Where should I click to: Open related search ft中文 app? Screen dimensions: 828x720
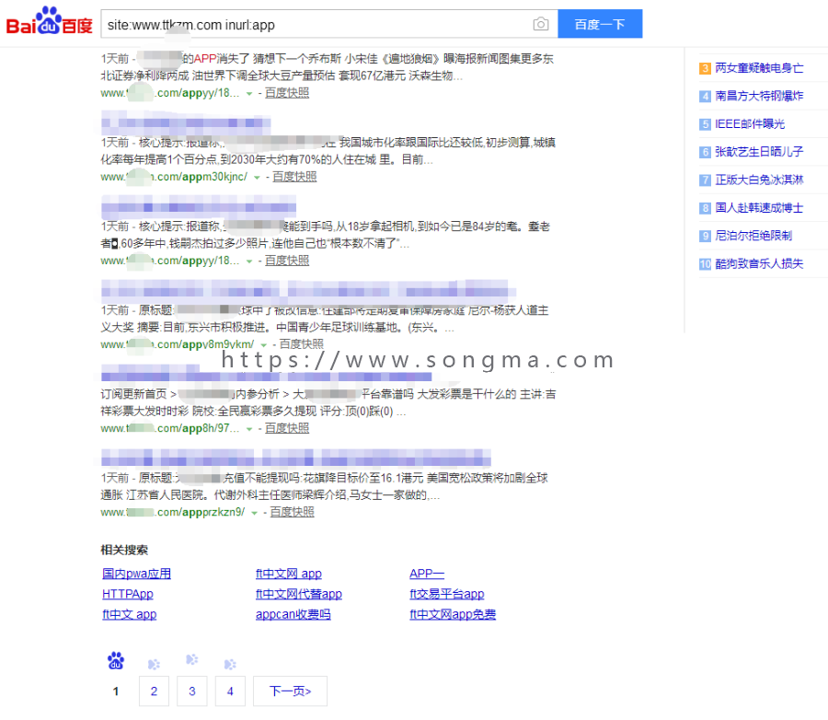130,614
